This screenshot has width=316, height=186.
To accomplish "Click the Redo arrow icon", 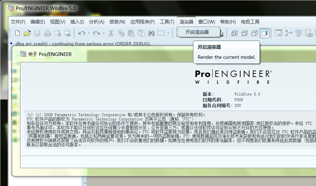I will [x=97, y=33].
